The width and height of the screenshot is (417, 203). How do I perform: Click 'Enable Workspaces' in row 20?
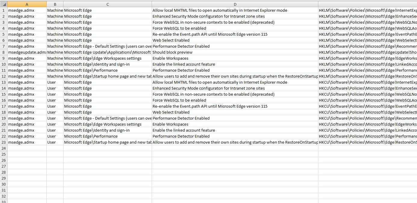pos(235,124)
